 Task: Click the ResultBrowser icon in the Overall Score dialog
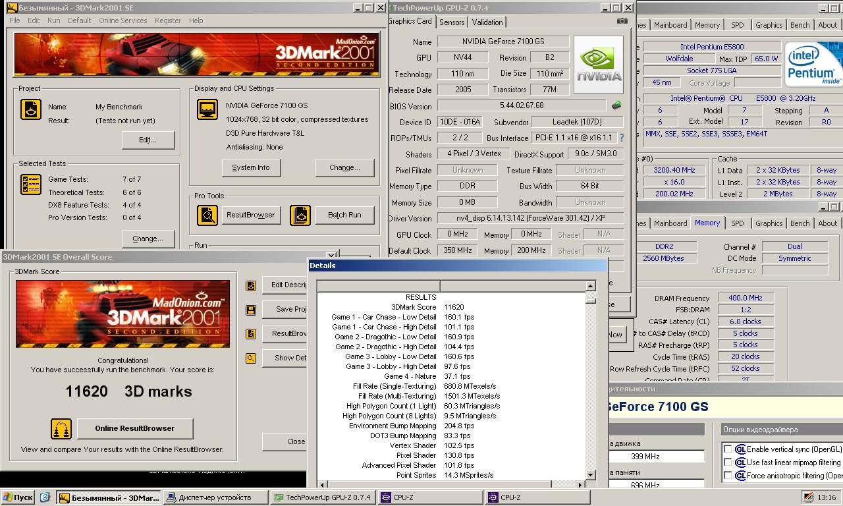click(x=251, y=334)
